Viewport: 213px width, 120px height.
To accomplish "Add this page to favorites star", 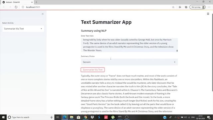I will click(x=173, y=7).
